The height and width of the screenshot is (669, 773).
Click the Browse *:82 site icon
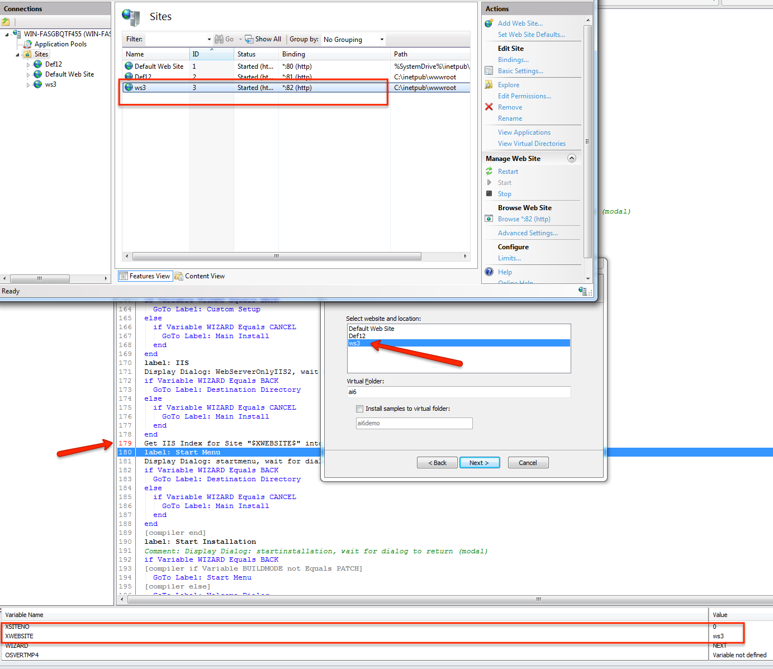pyautogui.click(x=489, y=219)
